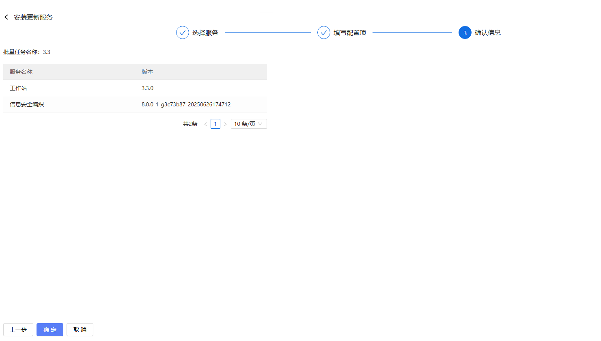The image size is (601, 341).
Task: Confirm with the 确定 button
Action: pyautogui.click(x=50, y=330)
